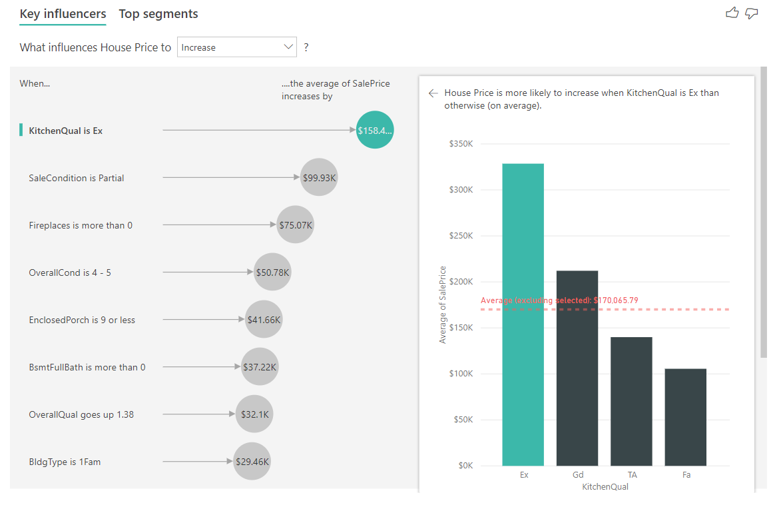Click the OverallQual goes up 1.38 influencer
This screenshot has width=783, height=511.
[x=81, y=414]
